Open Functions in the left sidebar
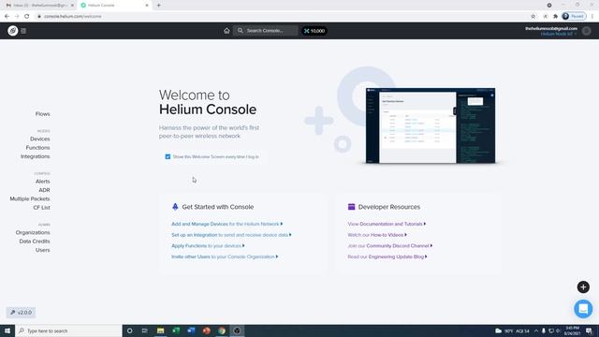 tap(37, 148)
